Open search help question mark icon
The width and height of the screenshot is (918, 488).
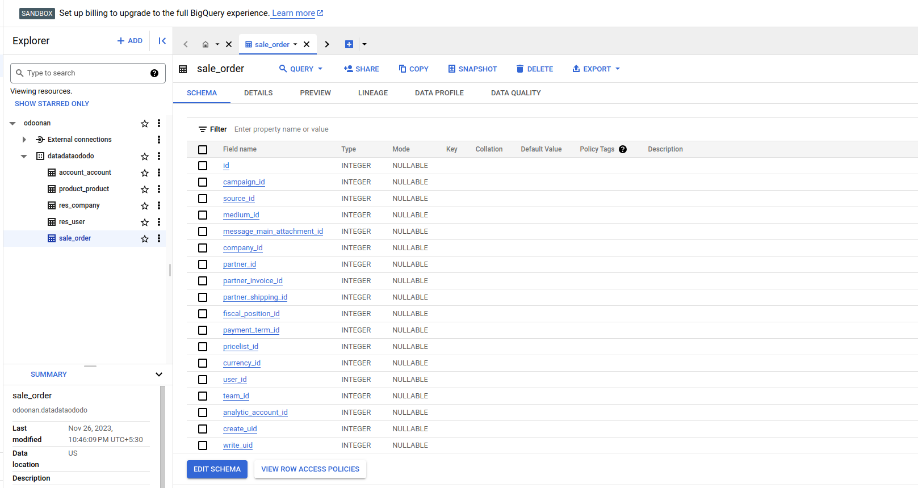(x=154, y=73)
